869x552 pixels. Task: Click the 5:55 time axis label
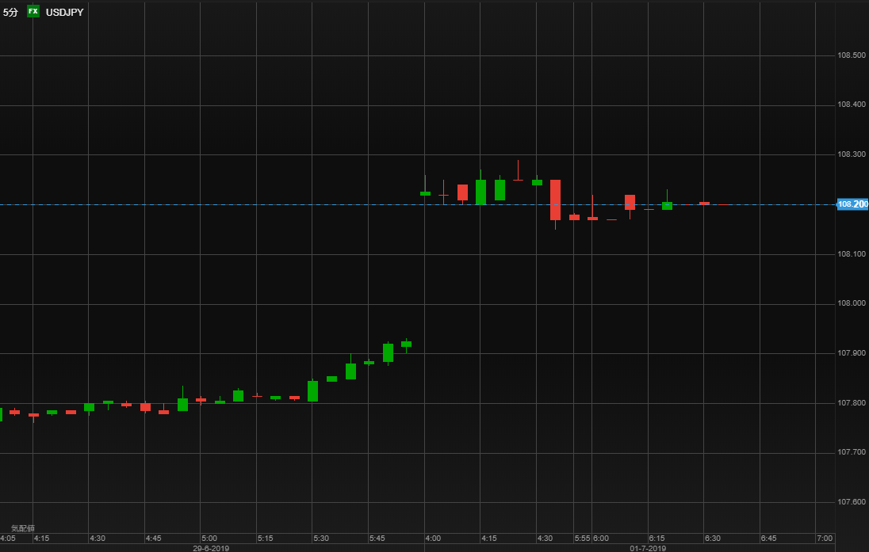[x=583, y=539]
